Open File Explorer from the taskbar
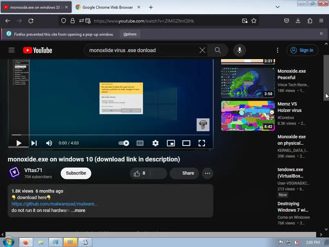The image size is (329, 247). [41, 242]
